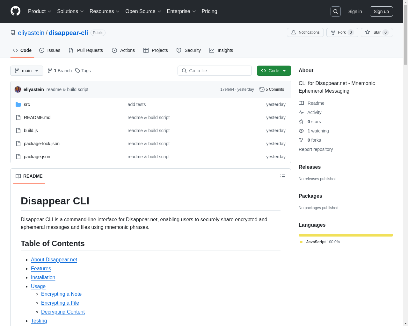Switch to the Projects tab

tap(156, 50)
